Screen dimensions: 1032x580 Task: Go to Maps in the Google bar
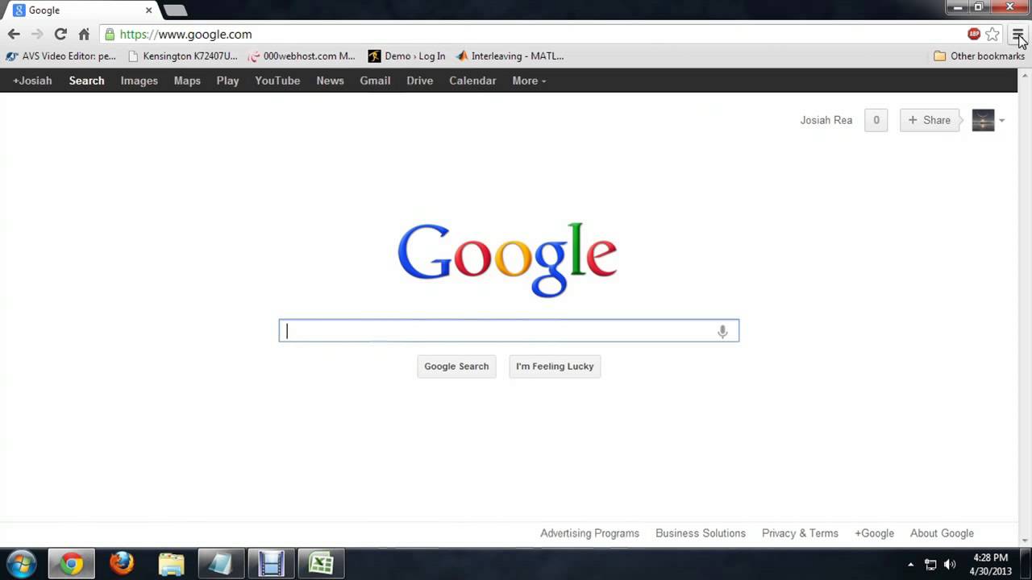[x=187, y=81]
